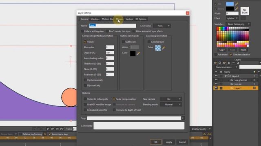Click the outline color eyedropper icon

click(x=138, y=53)
